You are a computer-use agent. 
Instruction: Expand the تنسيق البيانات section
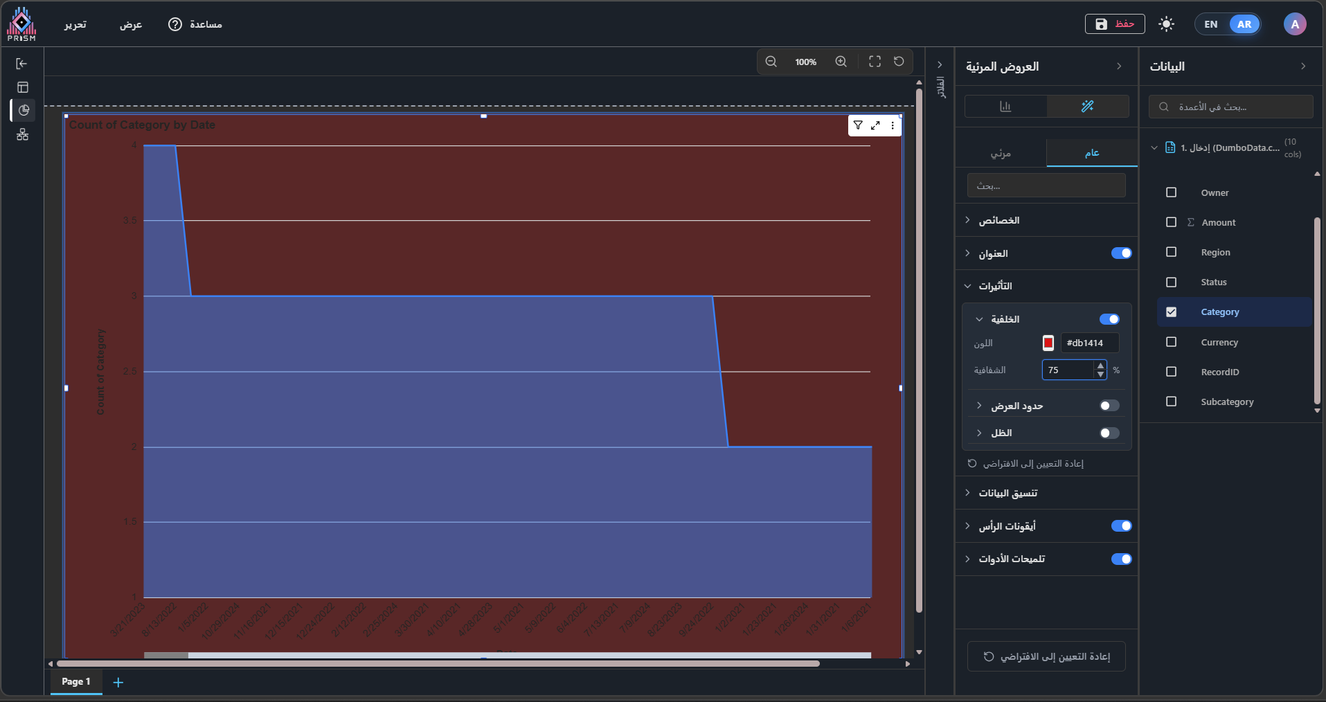pyautogui.click(x=1007, y=493)
